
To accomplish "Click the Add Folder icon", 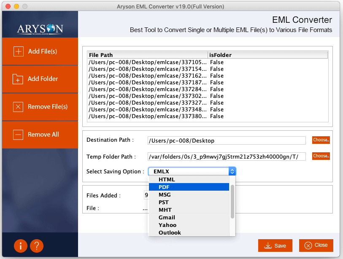I will coord(18,79).
